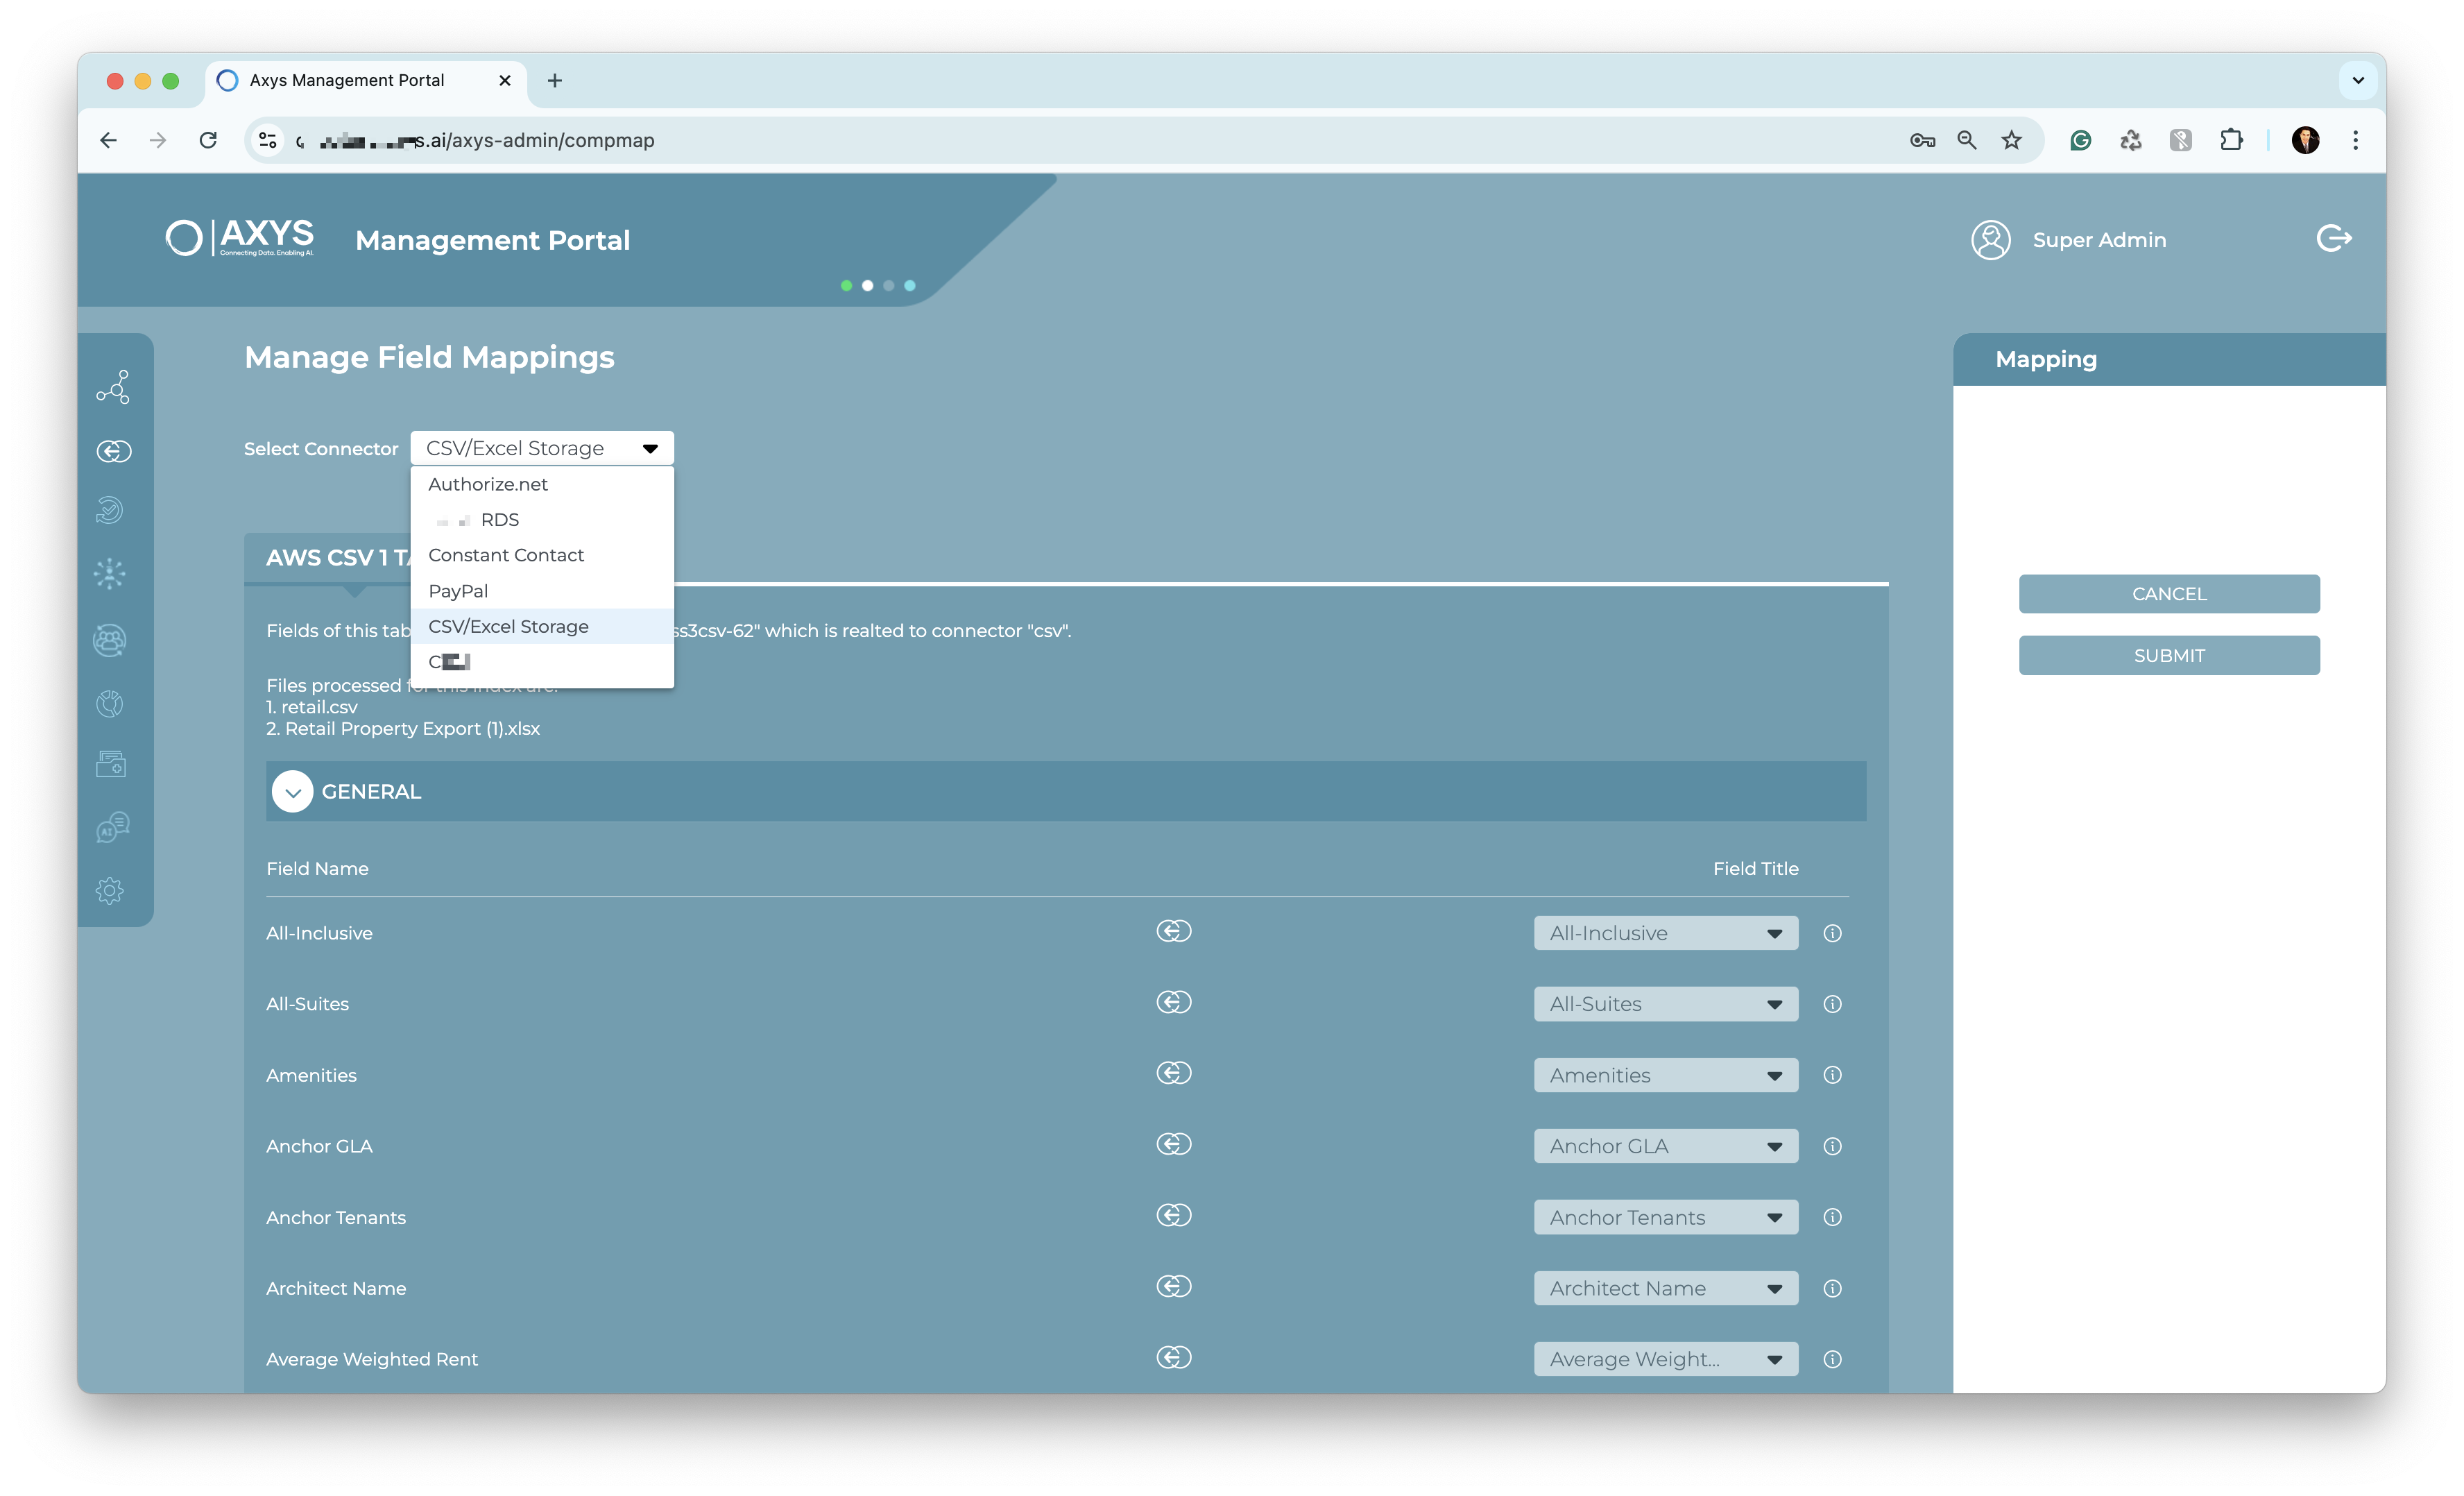Viewport: 2464px width, 1496px height.
Task: Open the Amenities field title dropdown
Action: click(x=1665, y=1075)
